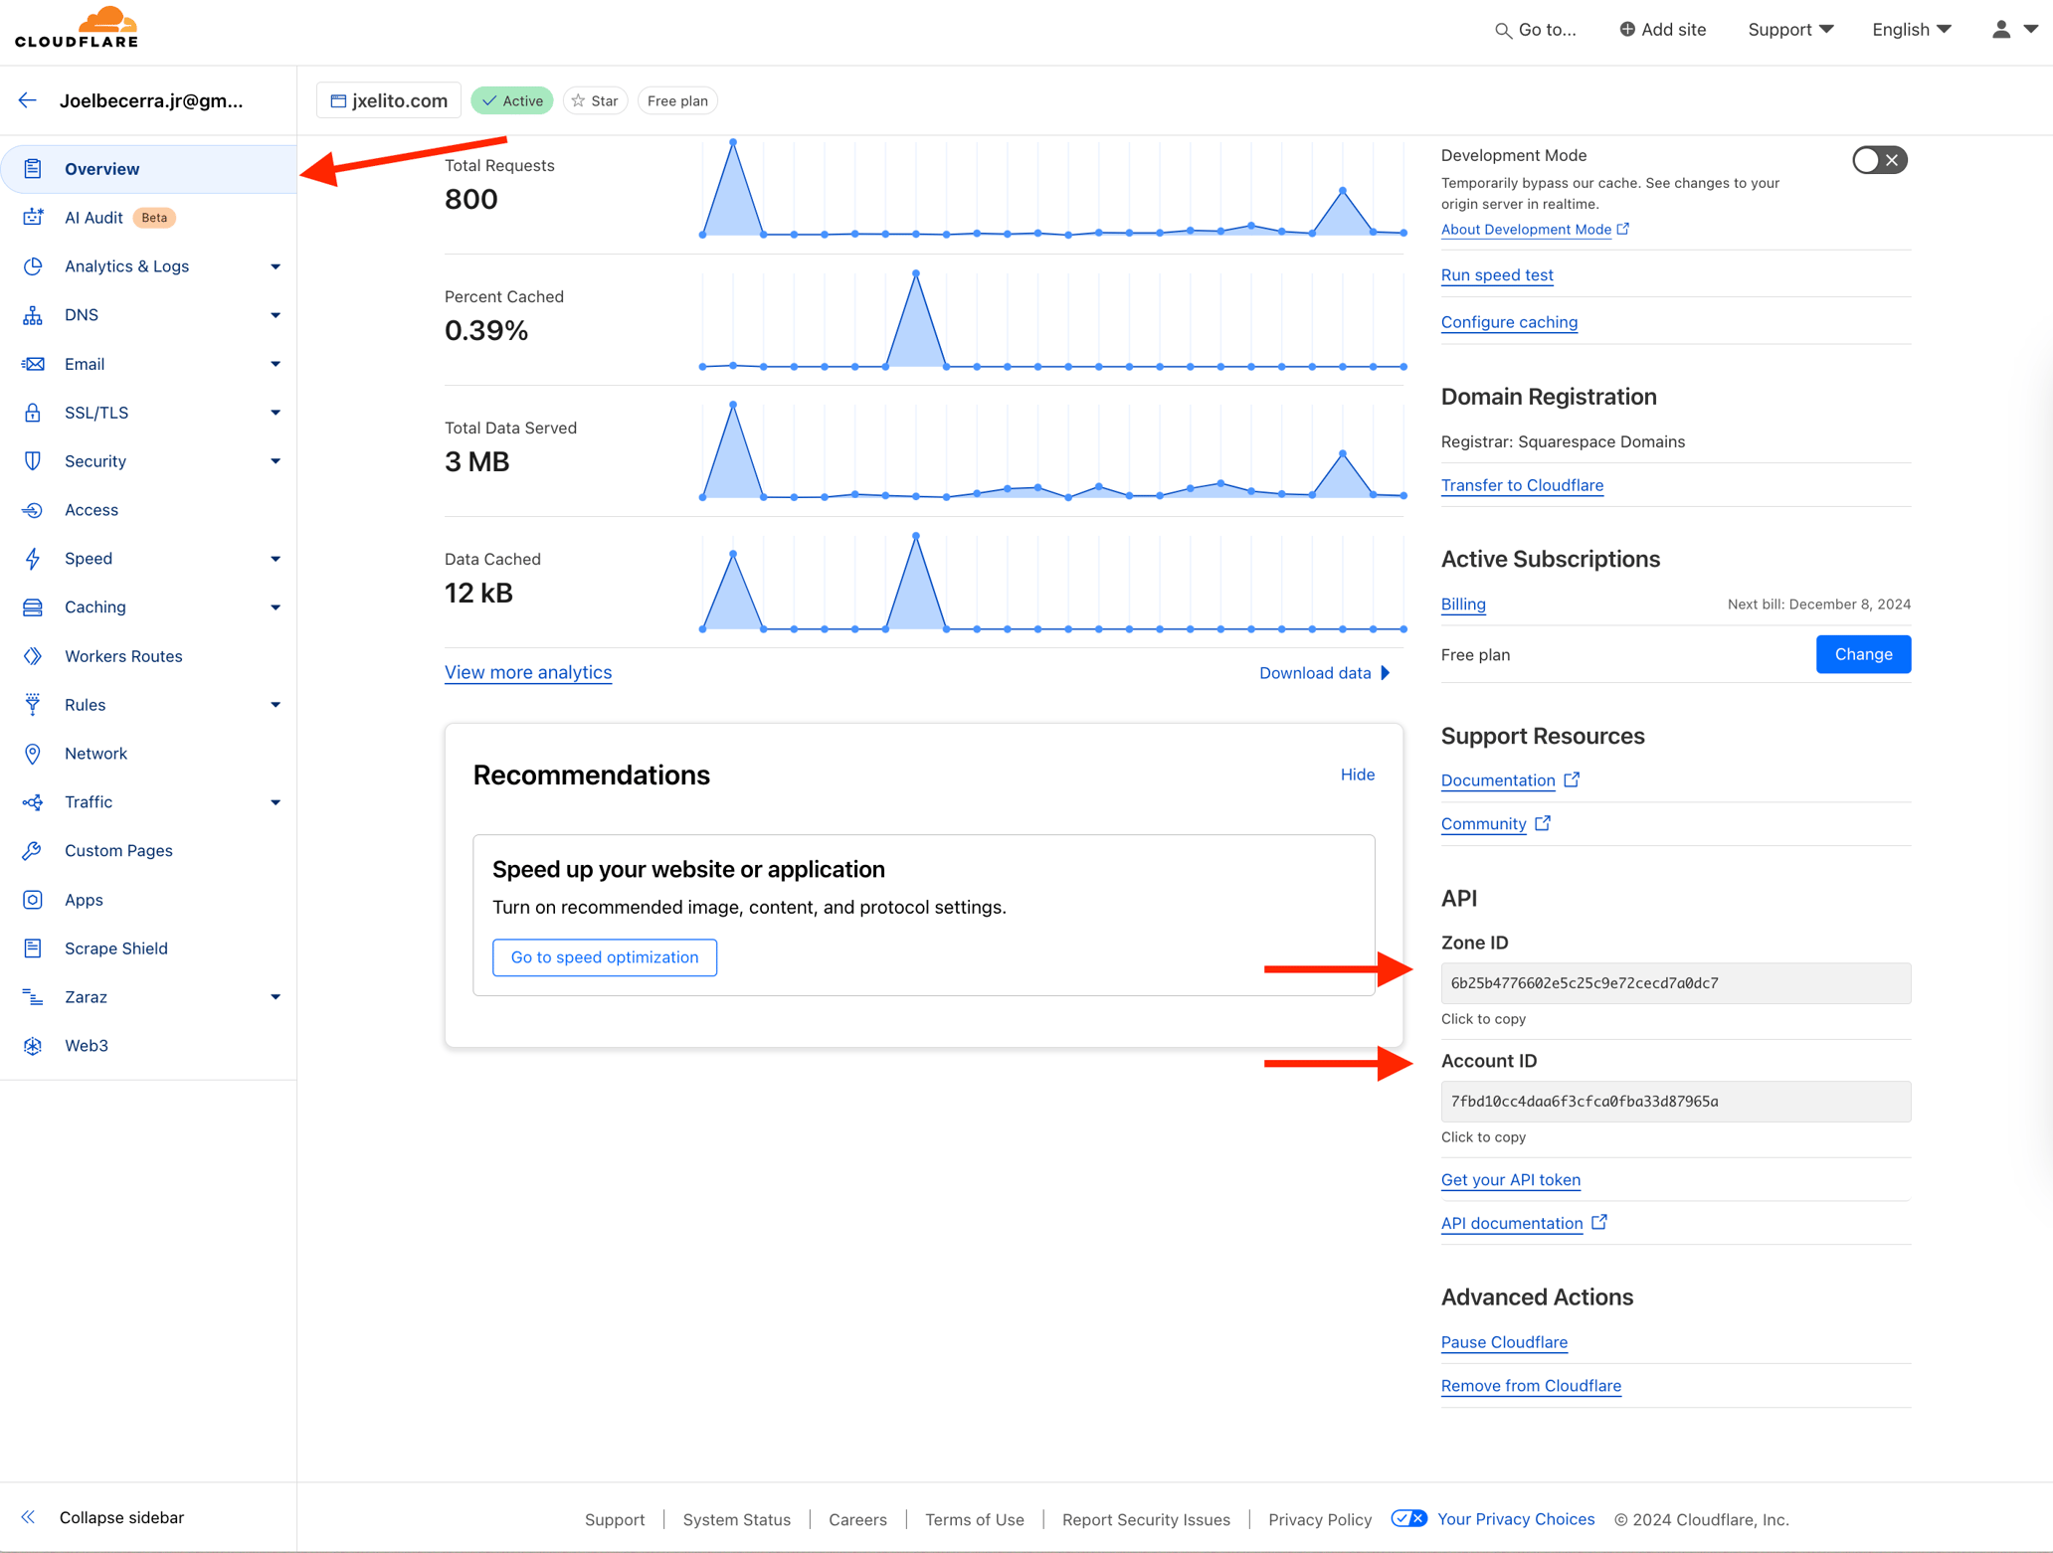Expand the Zaraz sidebar section
2053x1553 pixels.
276,997
